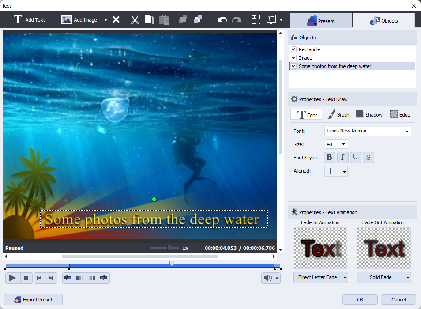
Task: Expand the font Size dropdown
Action: click(343, 144)
